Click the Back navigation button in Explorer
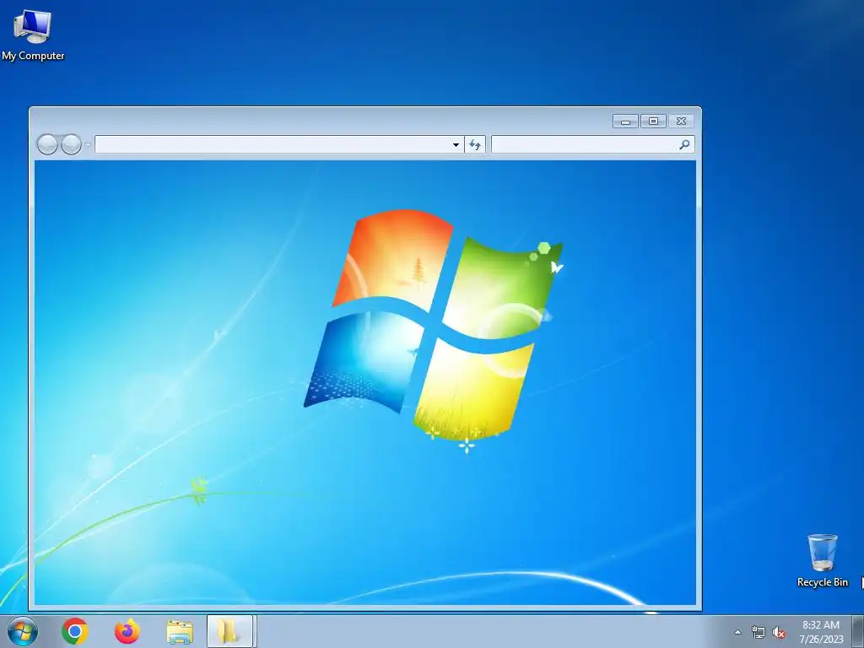Screen dimensions: 864x648 (47, 145)
